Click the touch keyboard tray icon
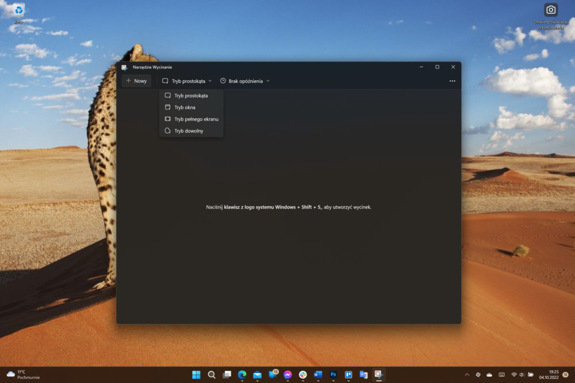 point(501,374)
